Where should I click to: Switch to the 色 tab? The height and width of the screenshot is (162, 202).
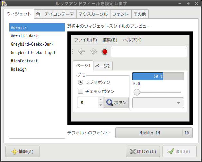pyautogui.click(x=39, y=14)
